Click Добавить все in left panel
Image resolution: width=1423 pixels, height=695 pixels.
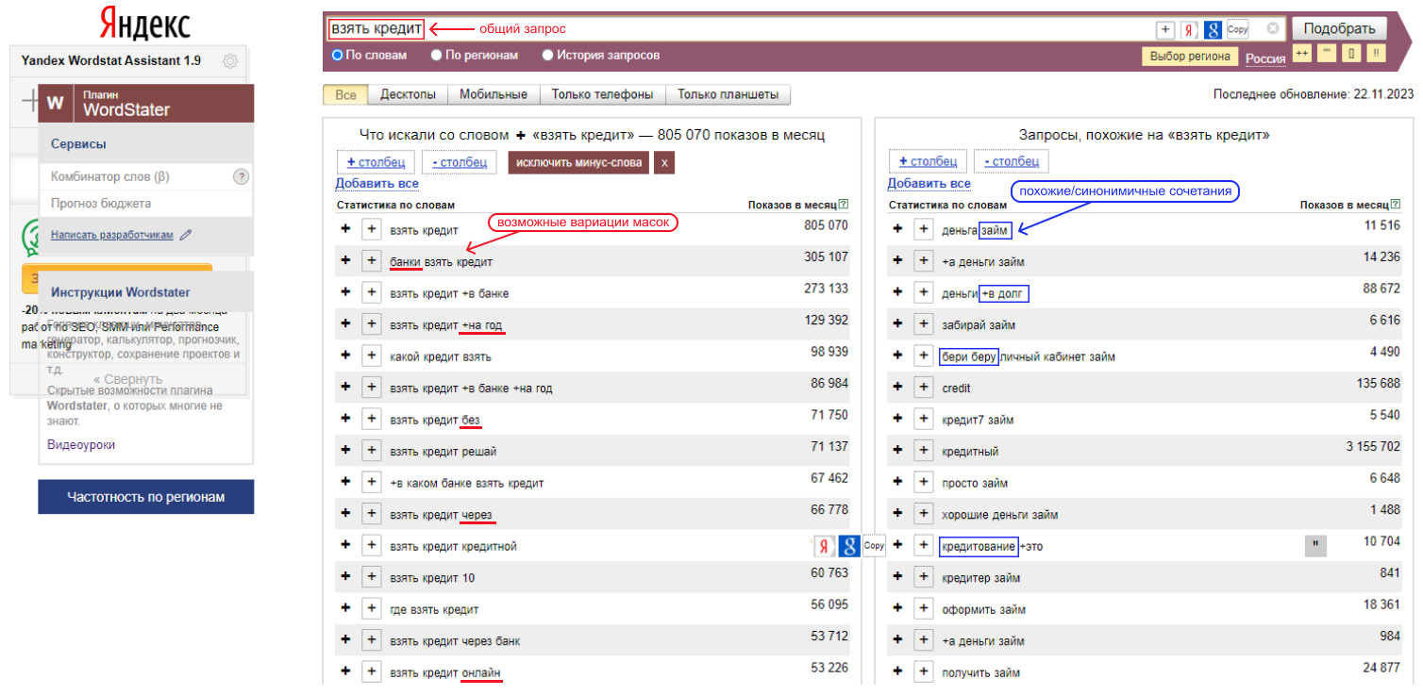point(377,184)
